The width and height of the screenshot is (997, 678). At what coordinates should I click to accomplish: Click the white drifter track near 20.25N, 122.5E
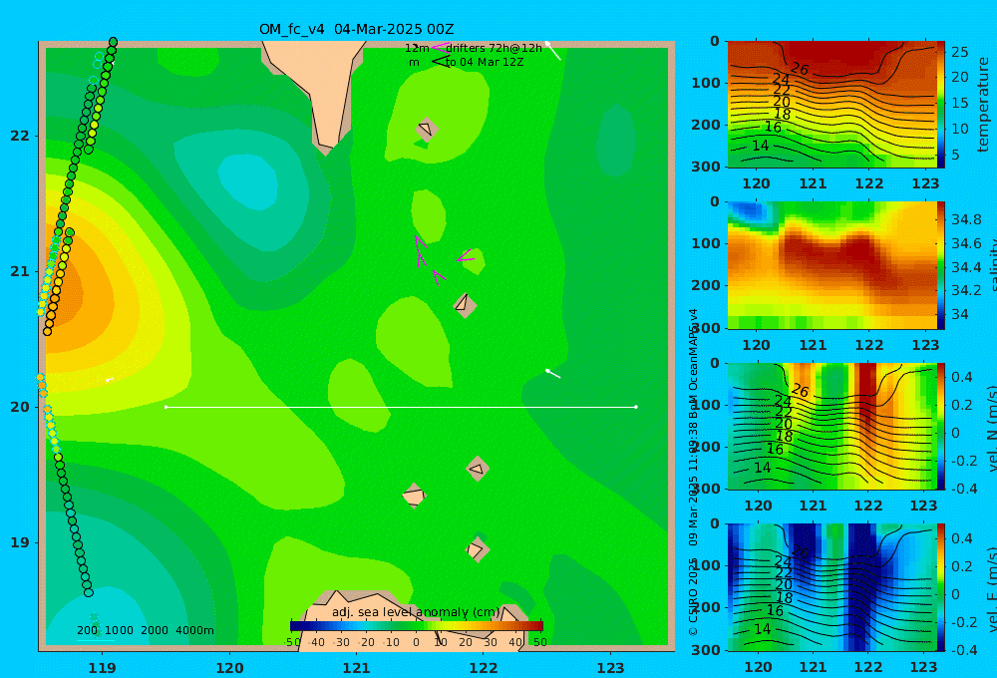[553, 374]
